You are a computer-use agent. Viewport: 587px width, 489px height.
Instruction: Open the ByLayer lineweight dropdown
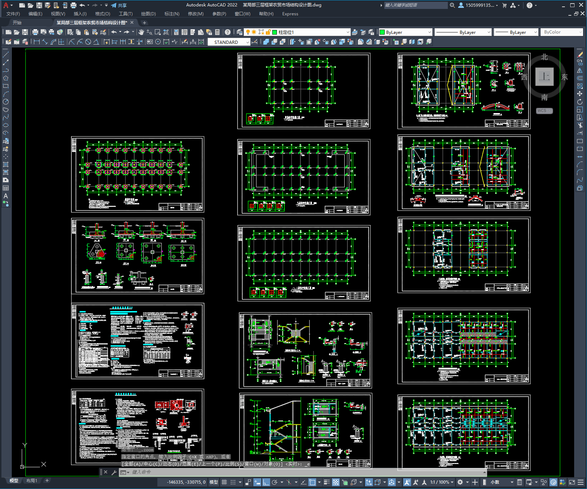(x=516, y=32)
